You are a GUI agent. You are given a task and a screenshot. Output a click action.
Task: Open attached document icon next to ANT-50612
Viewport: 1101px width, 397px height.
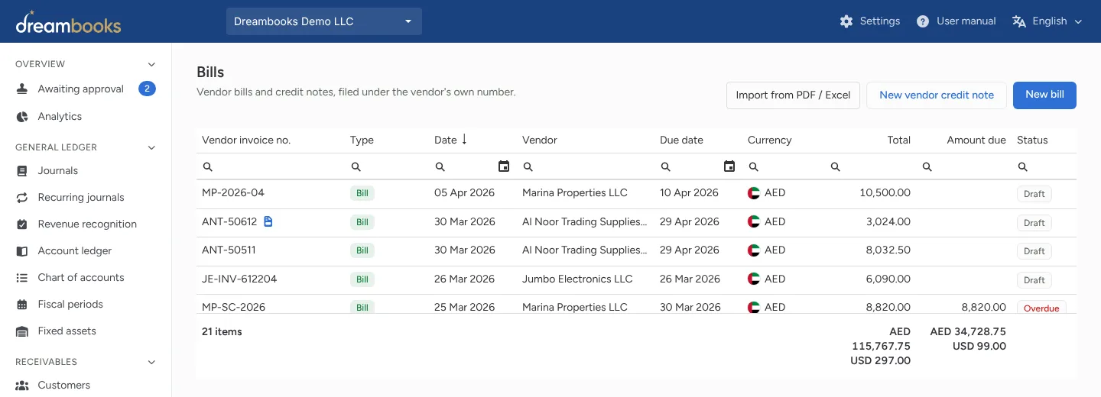(x=268, y=221)
